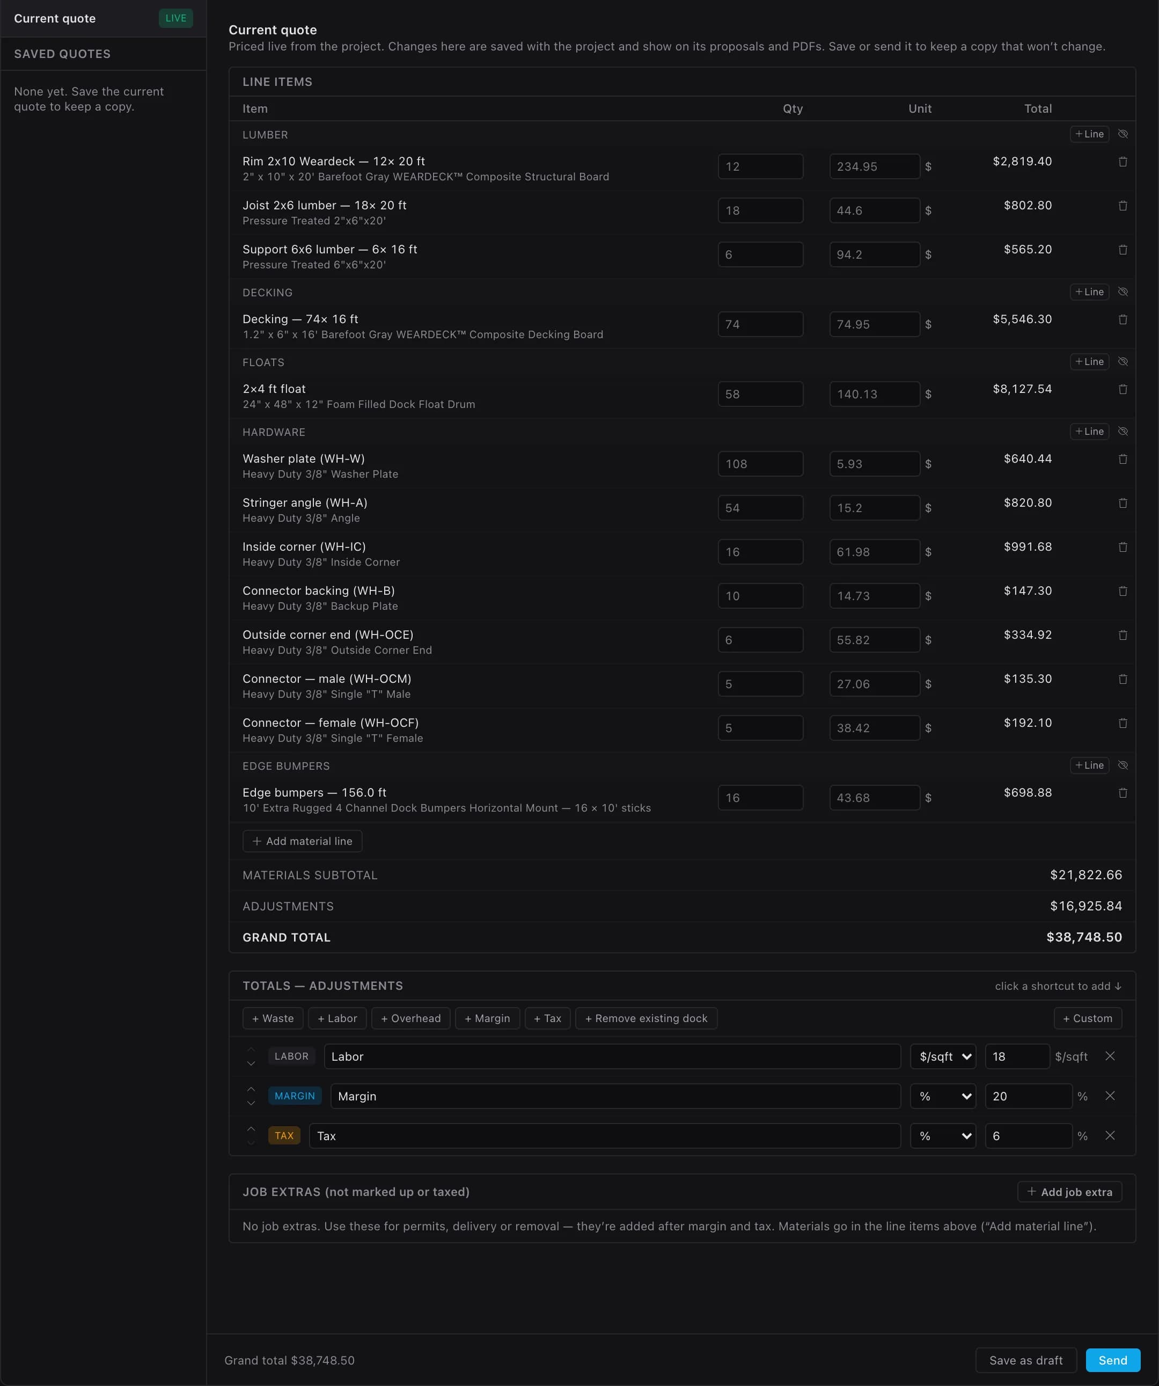Send the quote
Image resolution: width=1159 pixels, height=1386 pixels.
click(x=1113, y=1360)
